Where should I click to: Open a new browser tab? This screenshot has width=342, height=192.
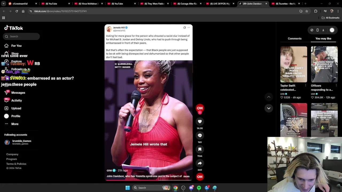(x=305, y=4)
